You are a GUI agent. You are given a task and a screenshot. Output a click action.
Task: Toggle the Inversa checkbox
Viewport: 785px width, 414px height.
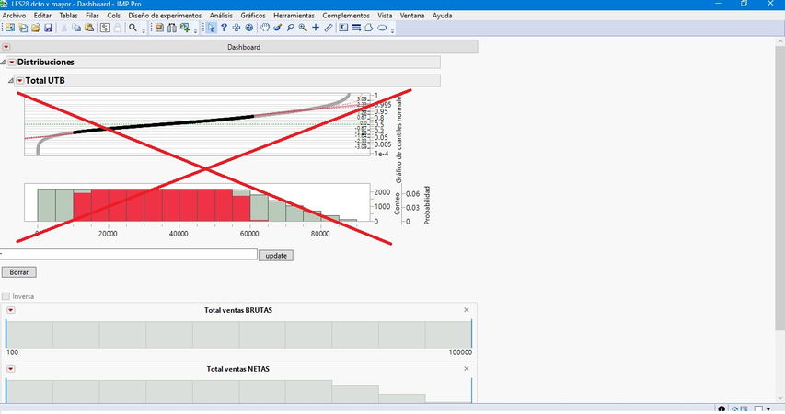pyautogui.click(x=6, y=296)
